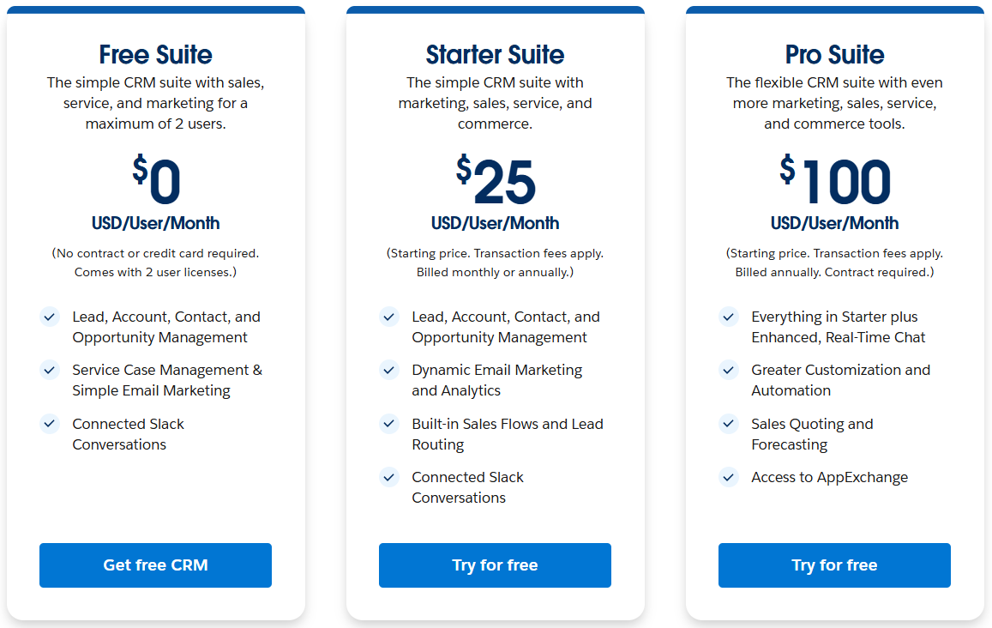Click the $100 price on Pro Suite

pos(836,182)
